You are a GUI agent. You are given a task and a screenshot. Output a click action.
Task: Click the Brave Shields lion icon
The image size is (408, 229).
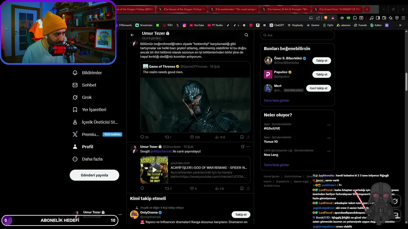pos(325,18)
